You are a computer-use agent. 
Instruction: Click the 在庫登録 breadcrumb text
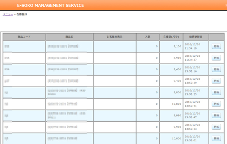click(x=22, y=14)
